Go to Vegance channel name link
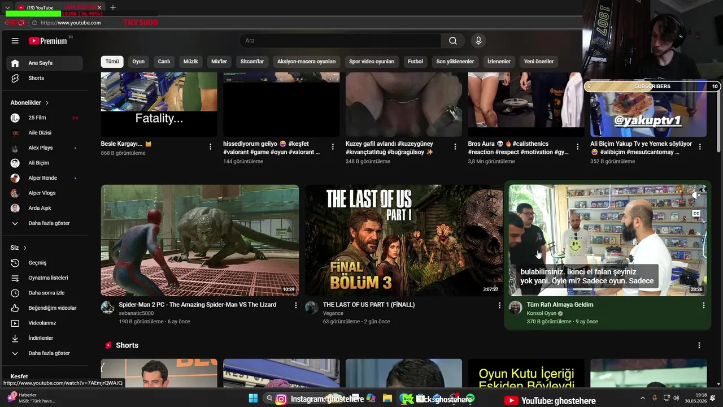The height and width of the screenshot is (407, 723). click(x=333, y=313)
